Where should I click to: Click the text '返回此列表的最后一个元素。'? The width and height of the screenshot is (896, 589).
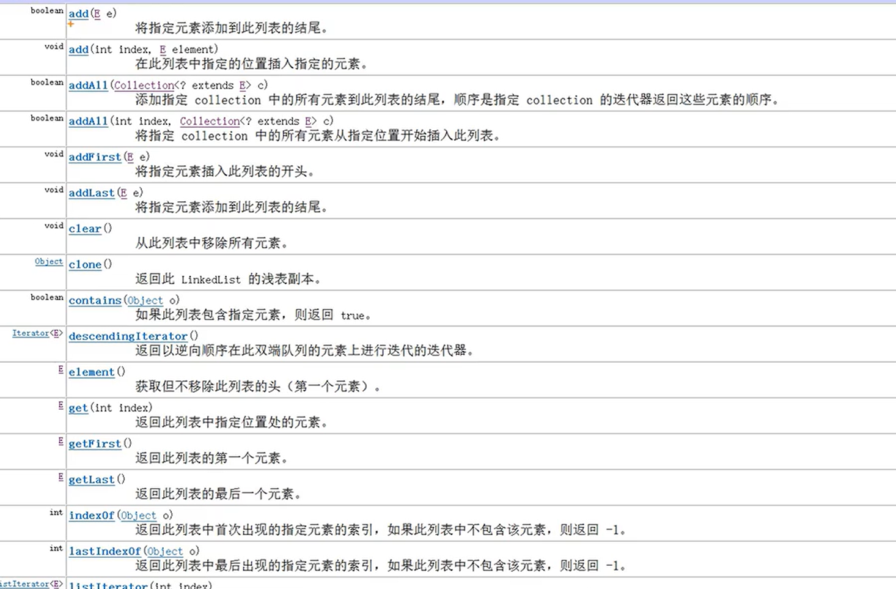tap(218, 494)
